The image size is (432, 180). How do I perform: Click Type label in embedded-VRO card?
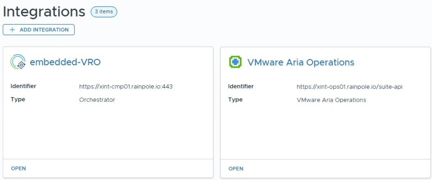(x=18, y=100)
